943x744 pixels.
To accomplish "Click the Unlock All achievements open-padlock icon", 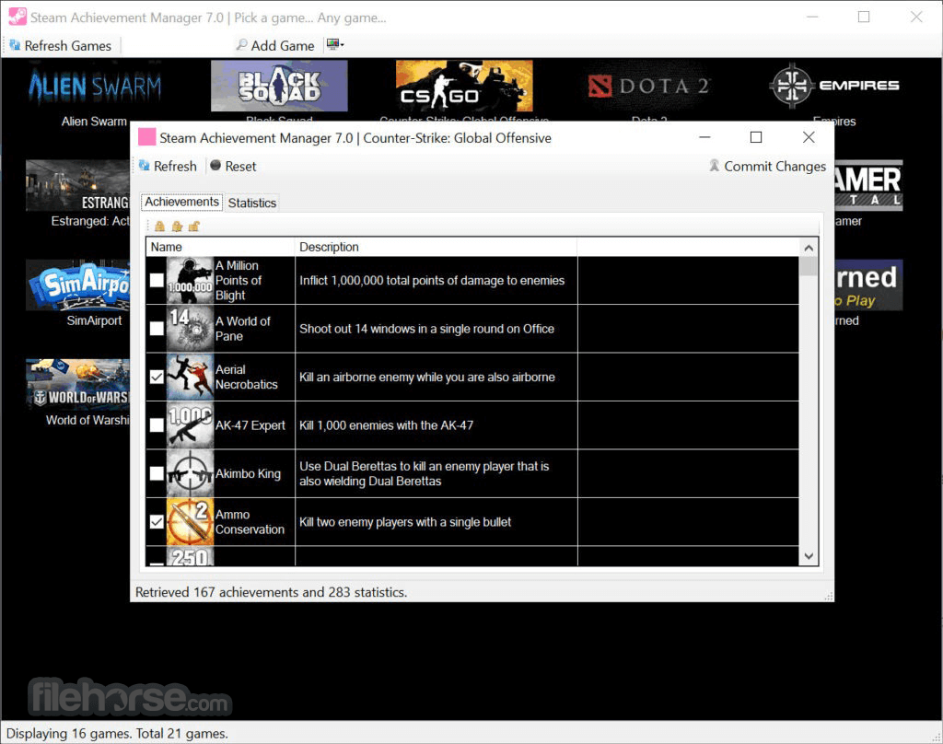I will [x=193, y=227].
